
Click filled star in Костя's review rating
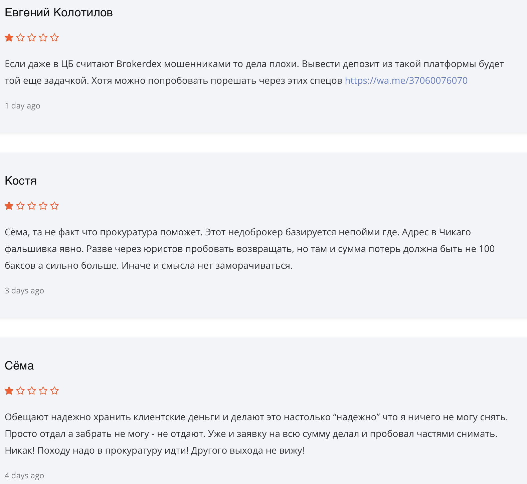click(9, 206)
